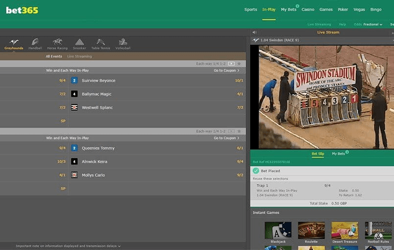Select 4/1 odds for Ballymac Magic
This screenshot has height=250, width=394.
coord(240,94)
